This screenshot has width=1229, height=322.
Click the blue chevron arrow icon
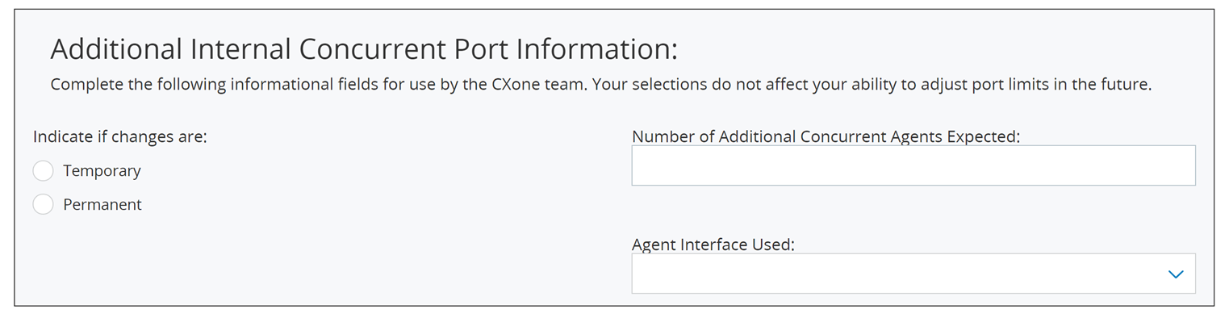pos(1176,274)
